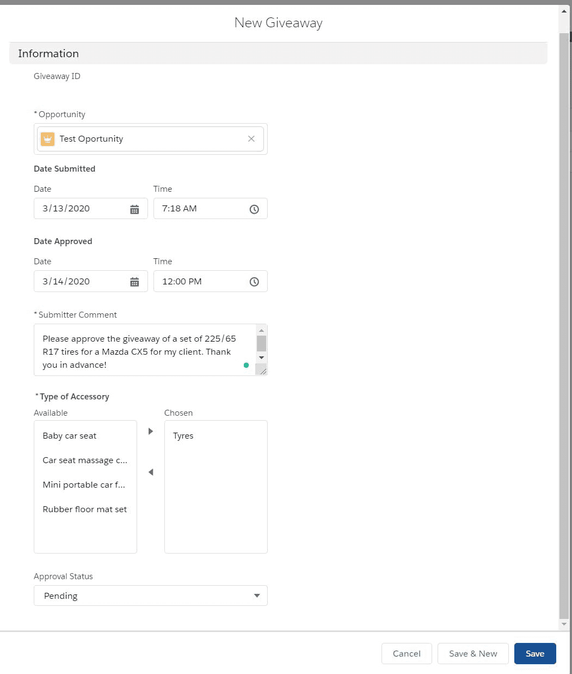Open the Approval Status dropdown
572x674 pixels.
151,596
